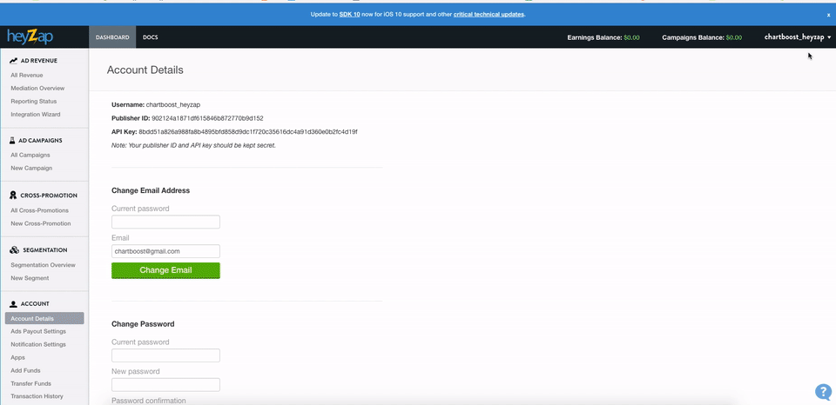Screen dimensions: 836x405
Task: Click the Ad Campaigns section header
Action: click(x=41, y=141)
